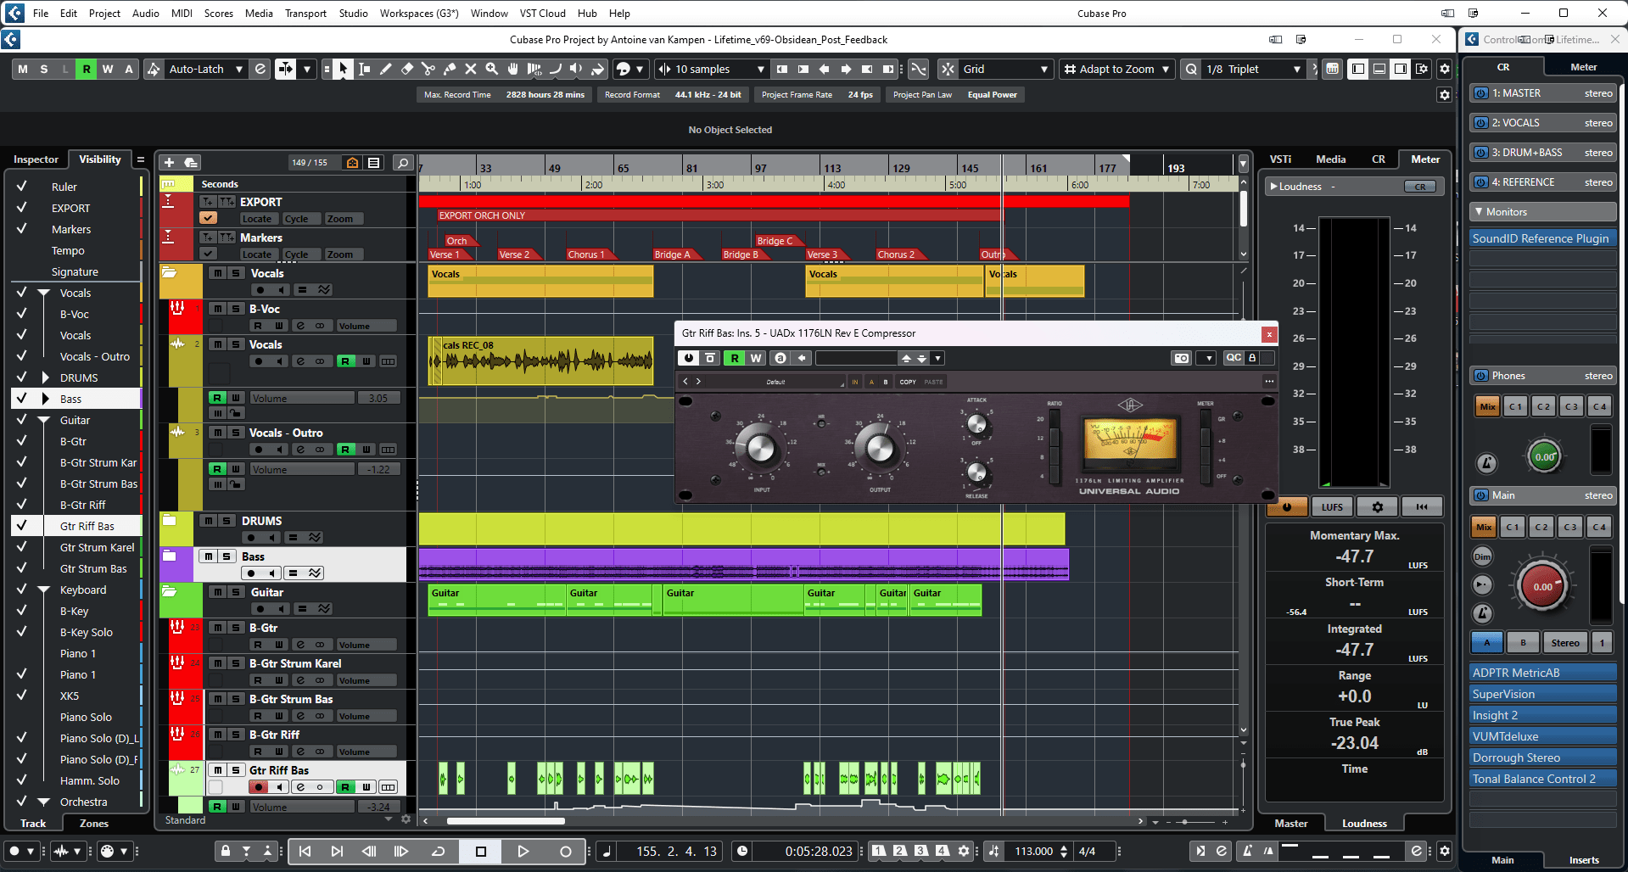Toggle visibility checkmark for Bass track

click(x=22, y=399)
